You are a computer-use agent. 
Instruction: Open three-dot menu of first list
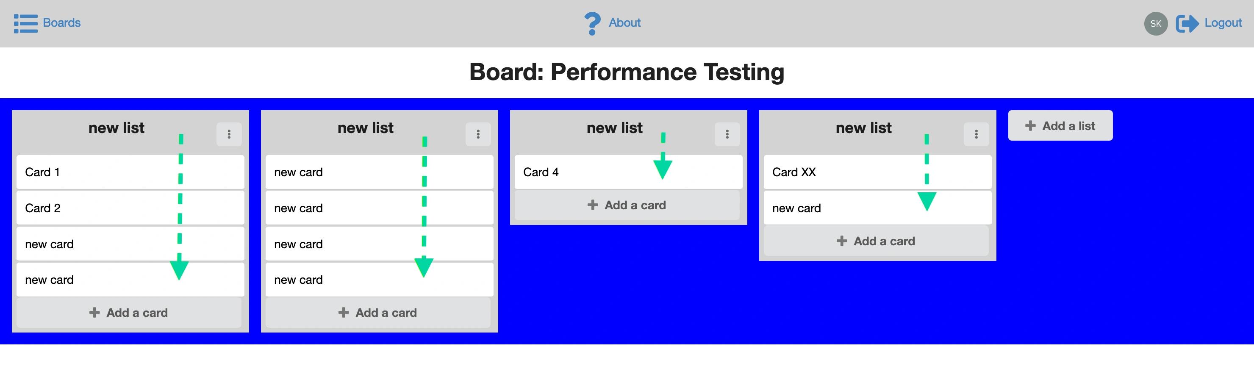[x=229, y=134]
